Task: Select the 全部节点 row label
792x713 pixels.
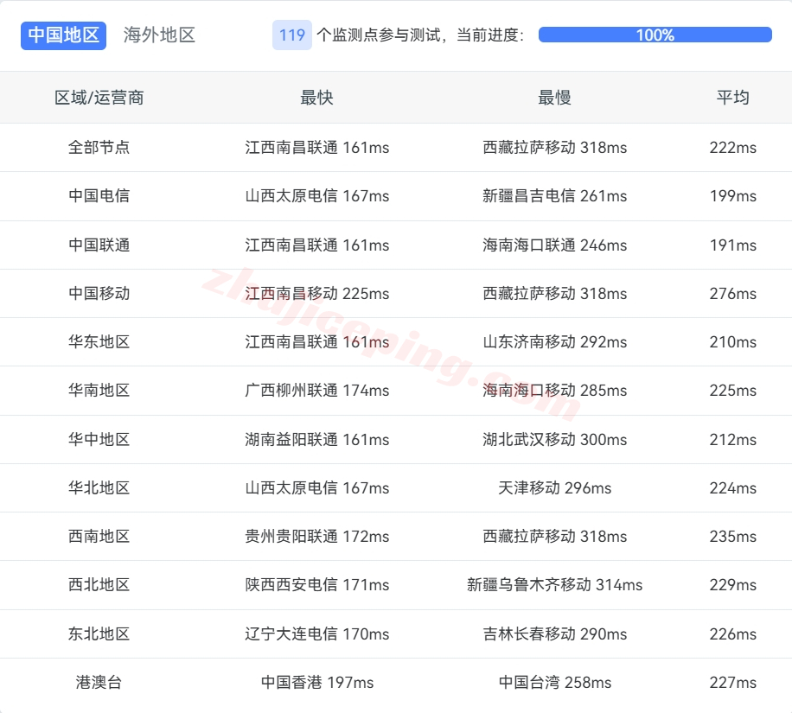Action: click(99, 148)
